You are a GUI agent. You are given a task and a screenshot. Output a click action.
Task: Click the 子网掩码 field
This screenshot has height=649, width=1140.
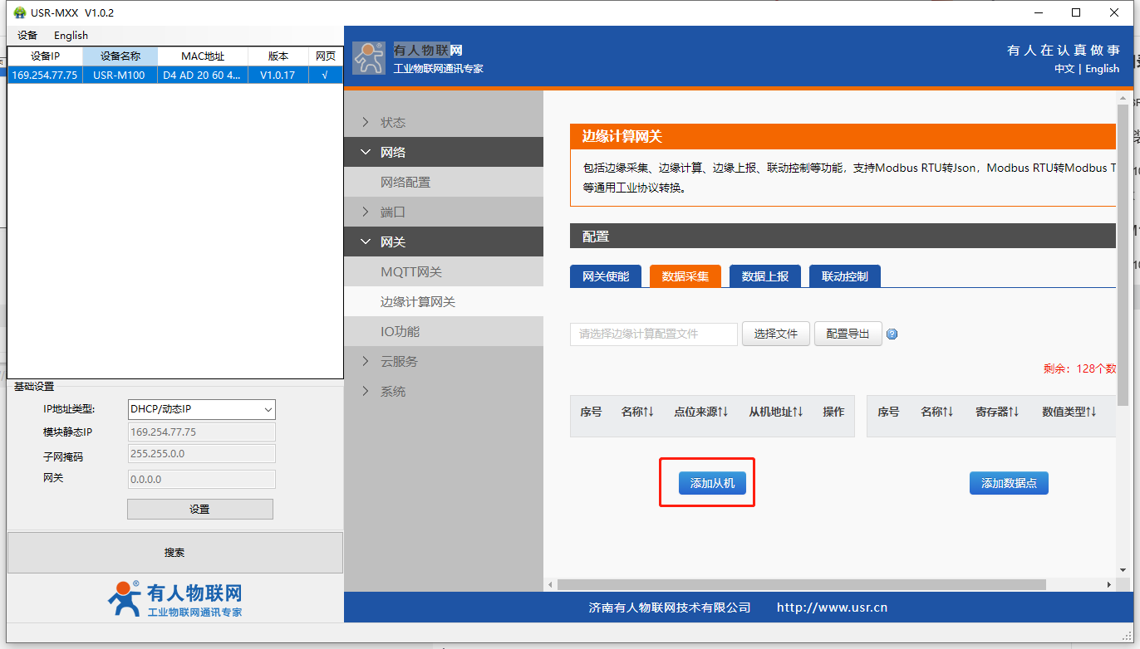pyautogui.click(x=202, y=453)
